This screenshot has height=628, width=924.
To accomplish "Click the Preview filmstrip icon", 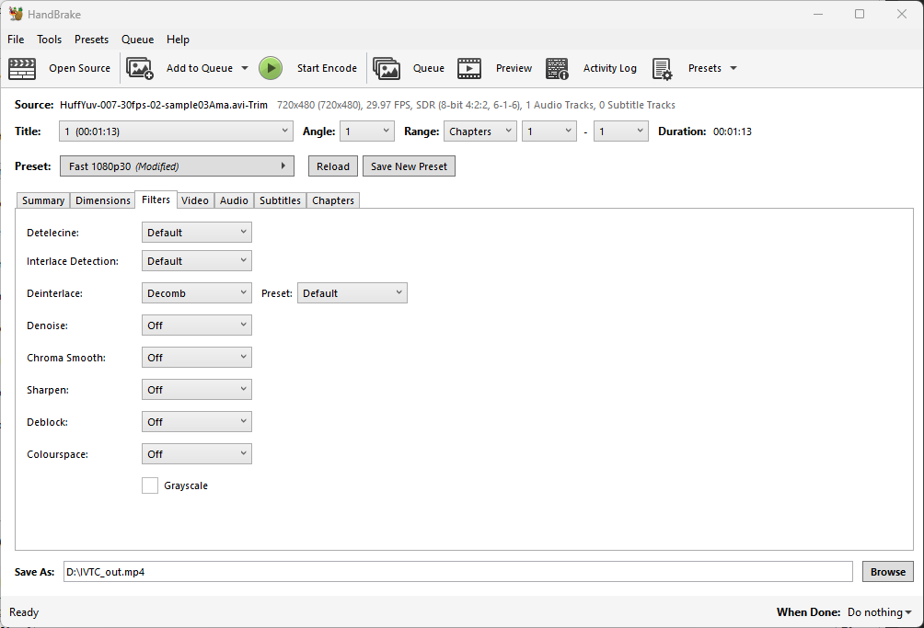I will click(469, 68).
